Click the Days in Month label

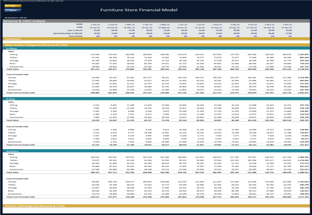[75, 30]
